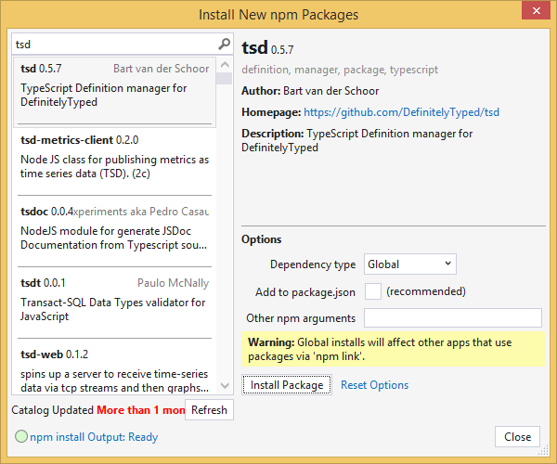Click the package list scroll down arrow
This screenshot has height=464, width=557.
point(224,387)
